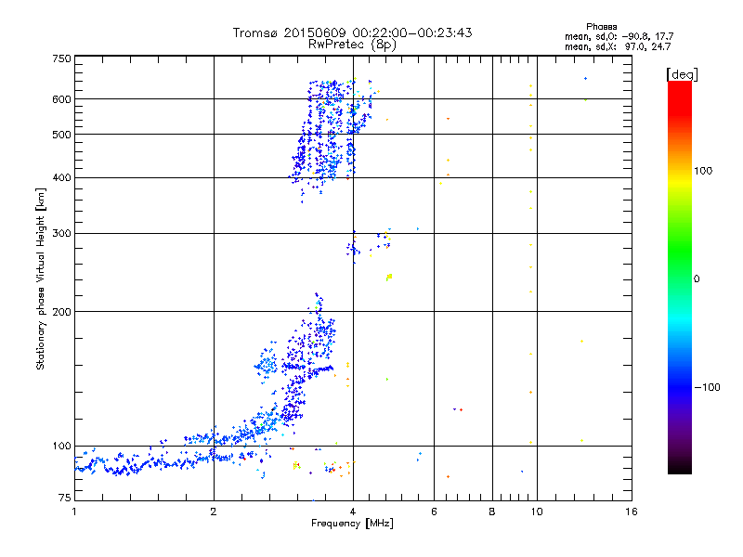Click the colorbar tick label '-100'
The image size is (743, 557).
708,387
